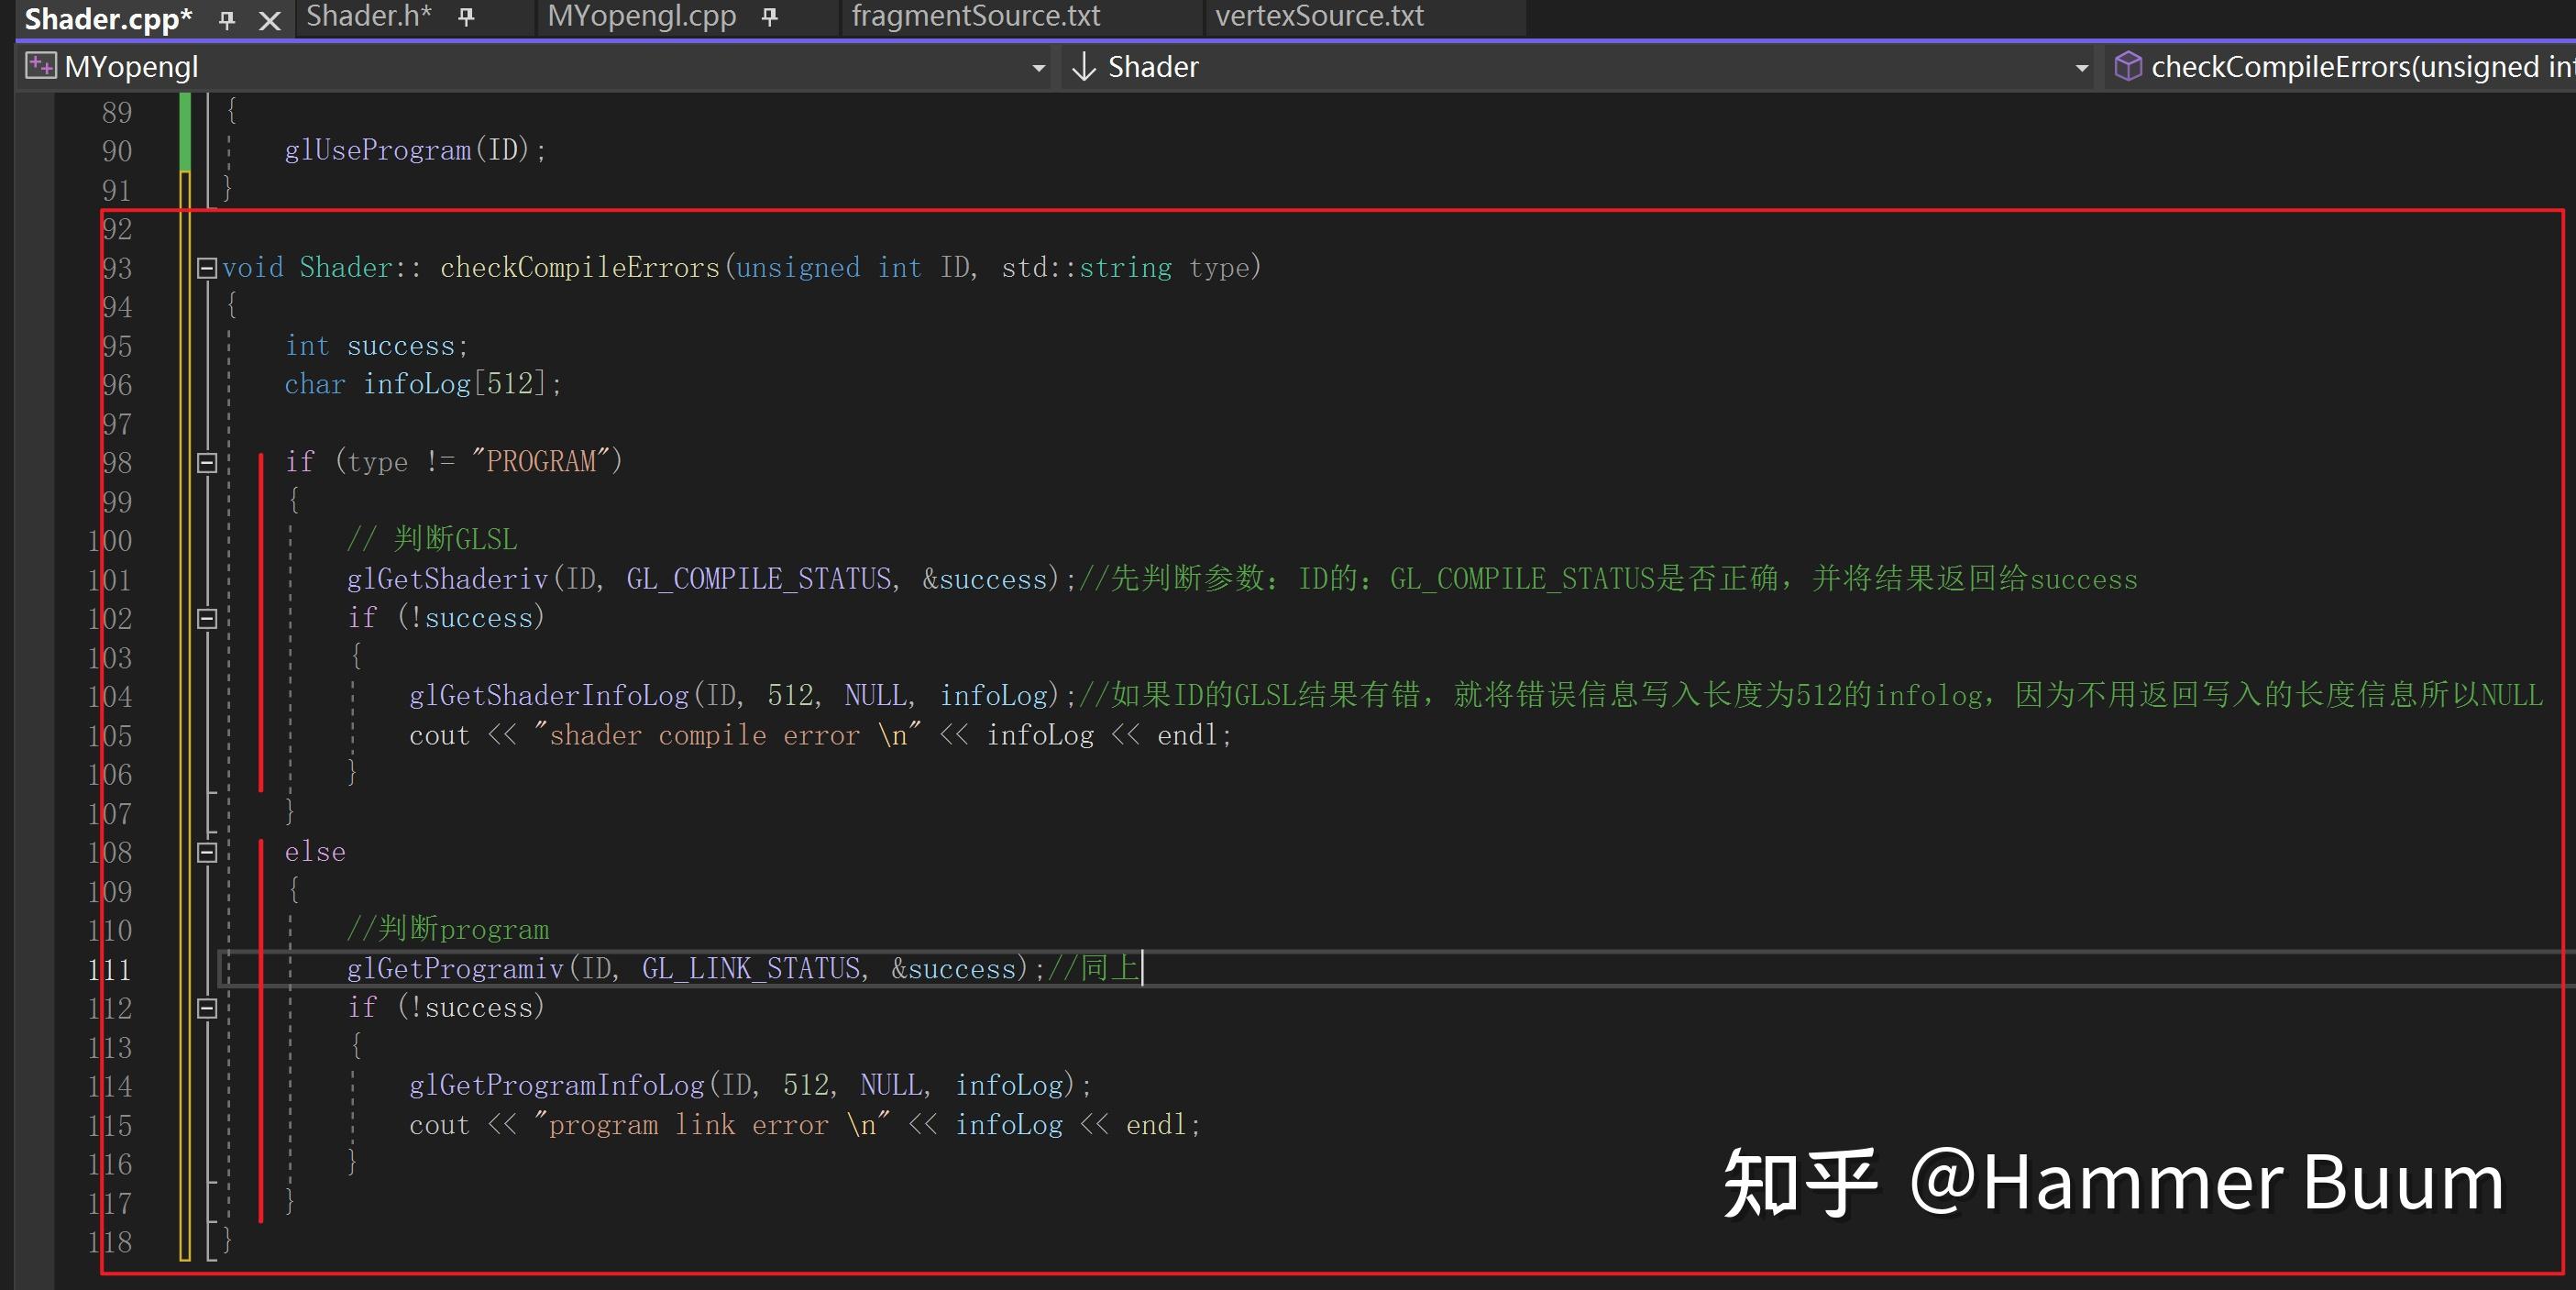
Task: Open the Shader scope dropdown in navigation bar
Action: coord(2081,67)
